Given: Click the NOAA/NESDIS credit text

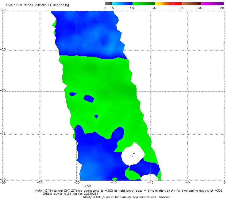Looking at the screenshot, I should 127,197.
